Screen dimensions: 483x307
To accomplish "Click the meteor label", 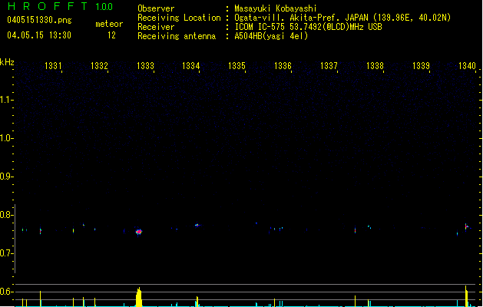I will (109, 24).
